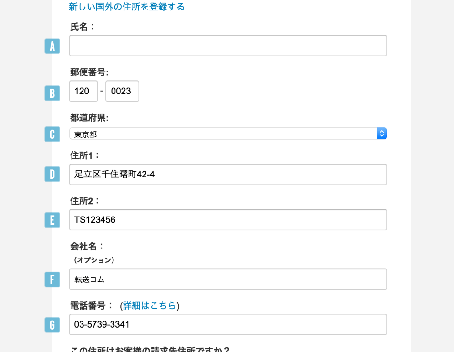Click the blue D marker badge

point(52,174)
